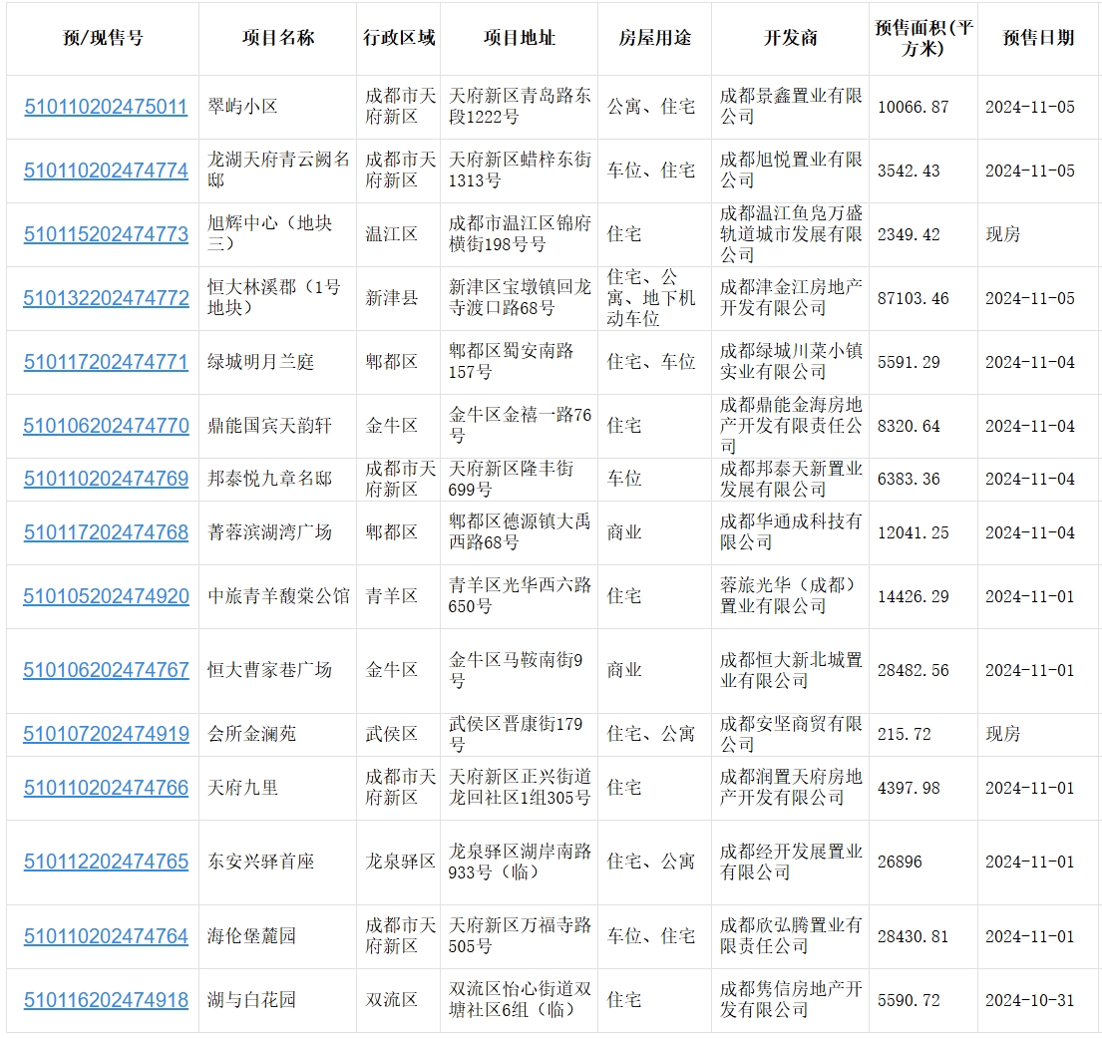Select project name 湖与白花园
The width and height of the screenshot is (1102, 1038).
(x=251, y=1000)
